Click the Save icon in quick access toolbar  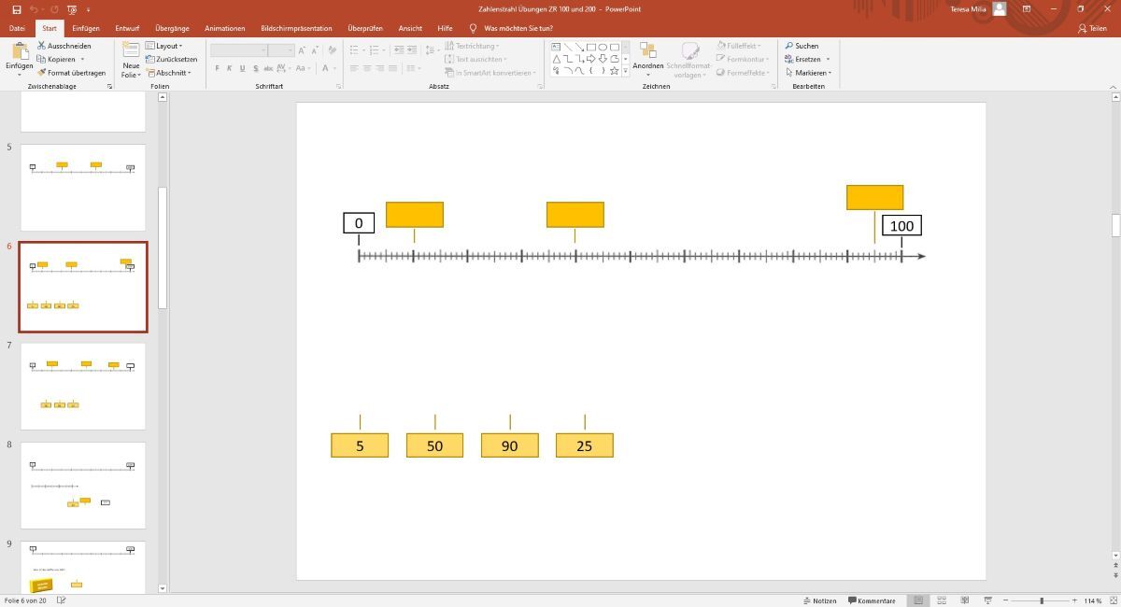pos(16,9)
